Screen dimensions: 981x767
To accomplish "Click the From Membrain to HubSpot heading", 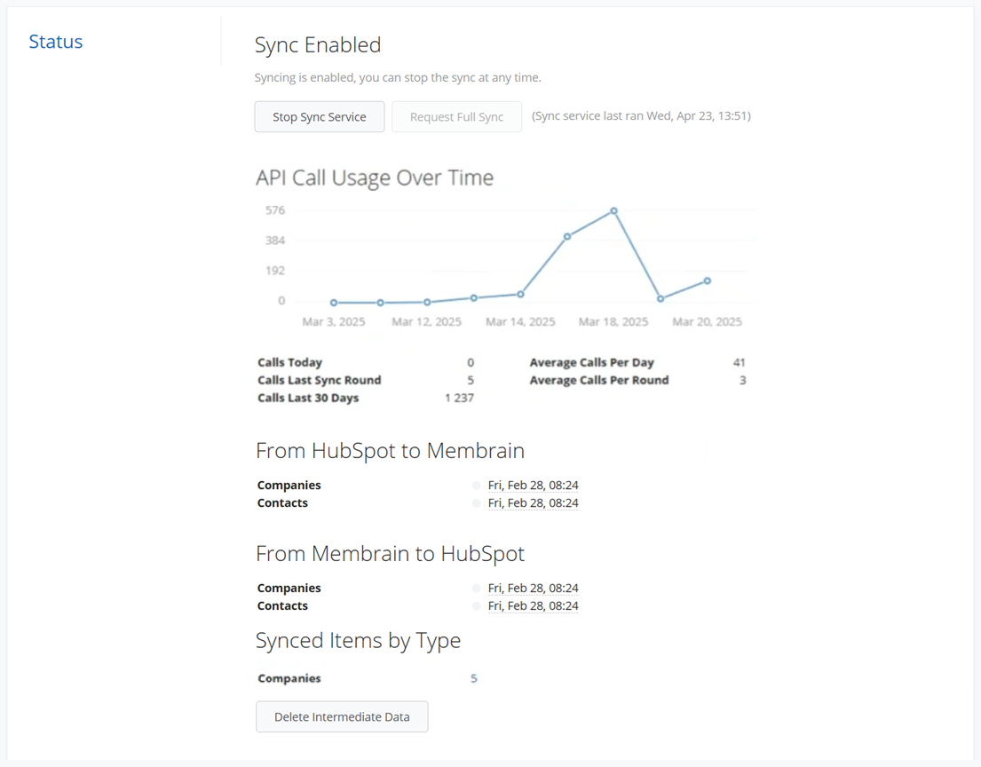I will click(390, 554).
